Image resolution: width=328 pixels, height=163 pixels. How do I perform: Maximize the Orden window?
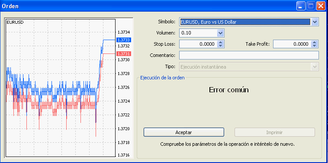311,6
